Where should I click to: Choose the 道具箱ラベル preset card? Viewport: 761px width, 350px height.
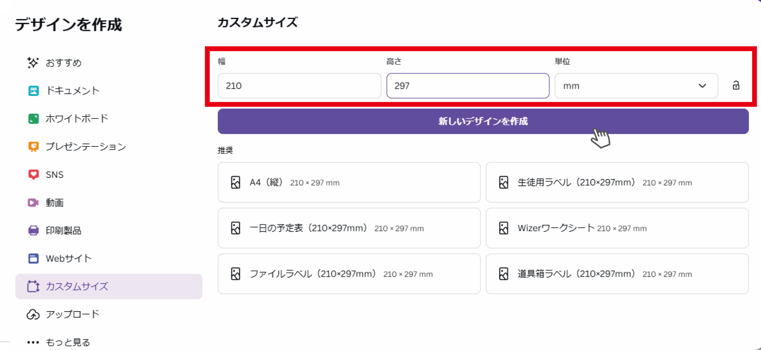[617, 274]
